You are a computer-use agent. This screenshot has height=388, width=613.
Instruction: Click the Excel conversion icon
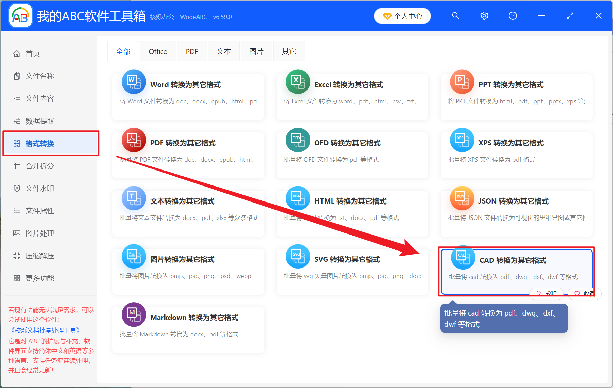298,82
